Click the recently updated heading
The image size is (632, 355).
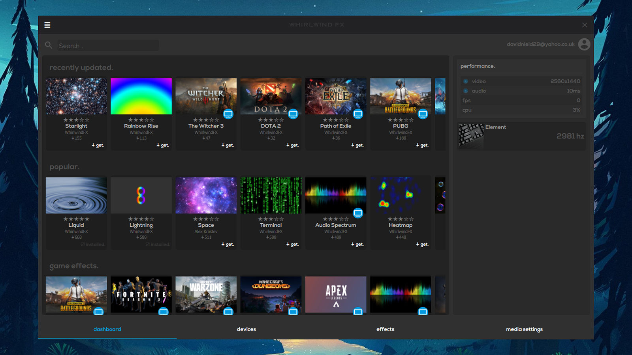pos(81,67)
